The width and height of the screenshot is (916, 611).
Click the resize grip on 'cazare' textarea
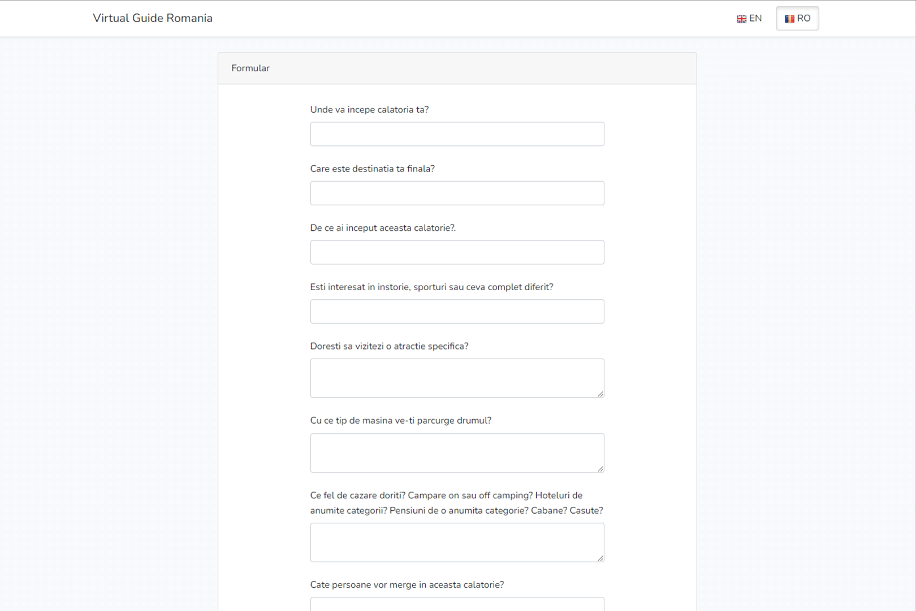[x=600, y=558]
